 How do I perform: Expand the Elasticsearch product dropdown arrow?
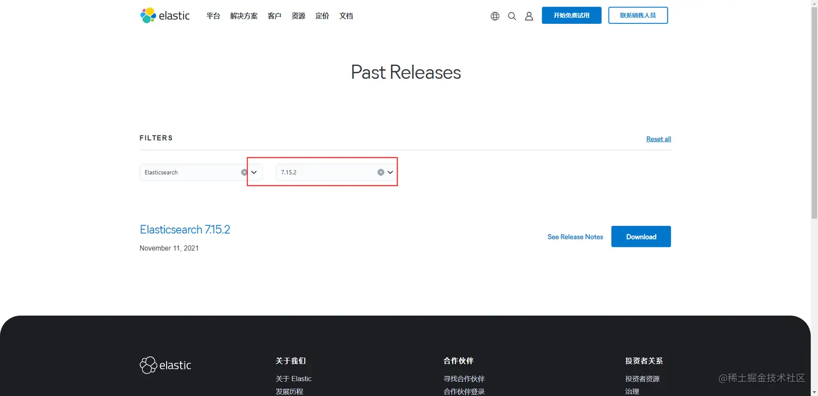[254, 172]
